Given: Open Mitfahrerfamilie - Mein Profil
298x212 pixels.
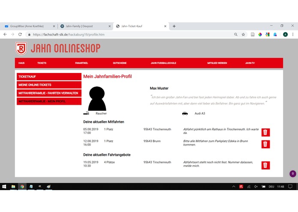Looking at the screenshot, I should point(49,101).
